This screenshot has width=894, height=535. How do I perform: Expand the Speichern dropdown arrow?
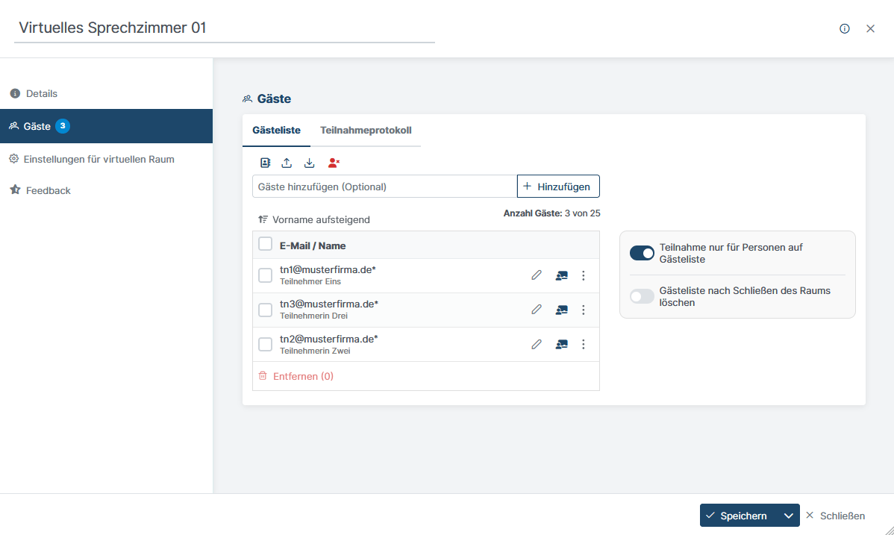788,516
